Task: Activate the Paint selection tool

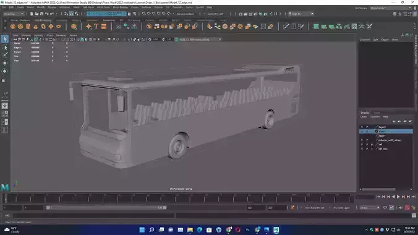Action: [5, 55]
